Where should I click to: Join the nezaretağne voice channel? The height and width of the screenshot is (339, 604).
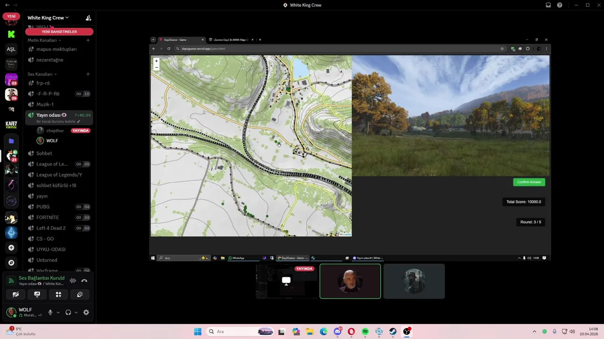pos(59,60)
